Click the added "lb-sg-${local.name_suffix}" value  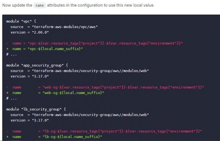(72, 137)
